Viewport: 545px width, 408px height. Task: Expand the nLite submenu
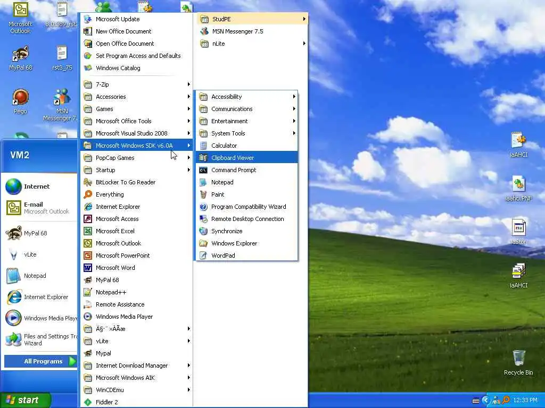coord(253,44)
